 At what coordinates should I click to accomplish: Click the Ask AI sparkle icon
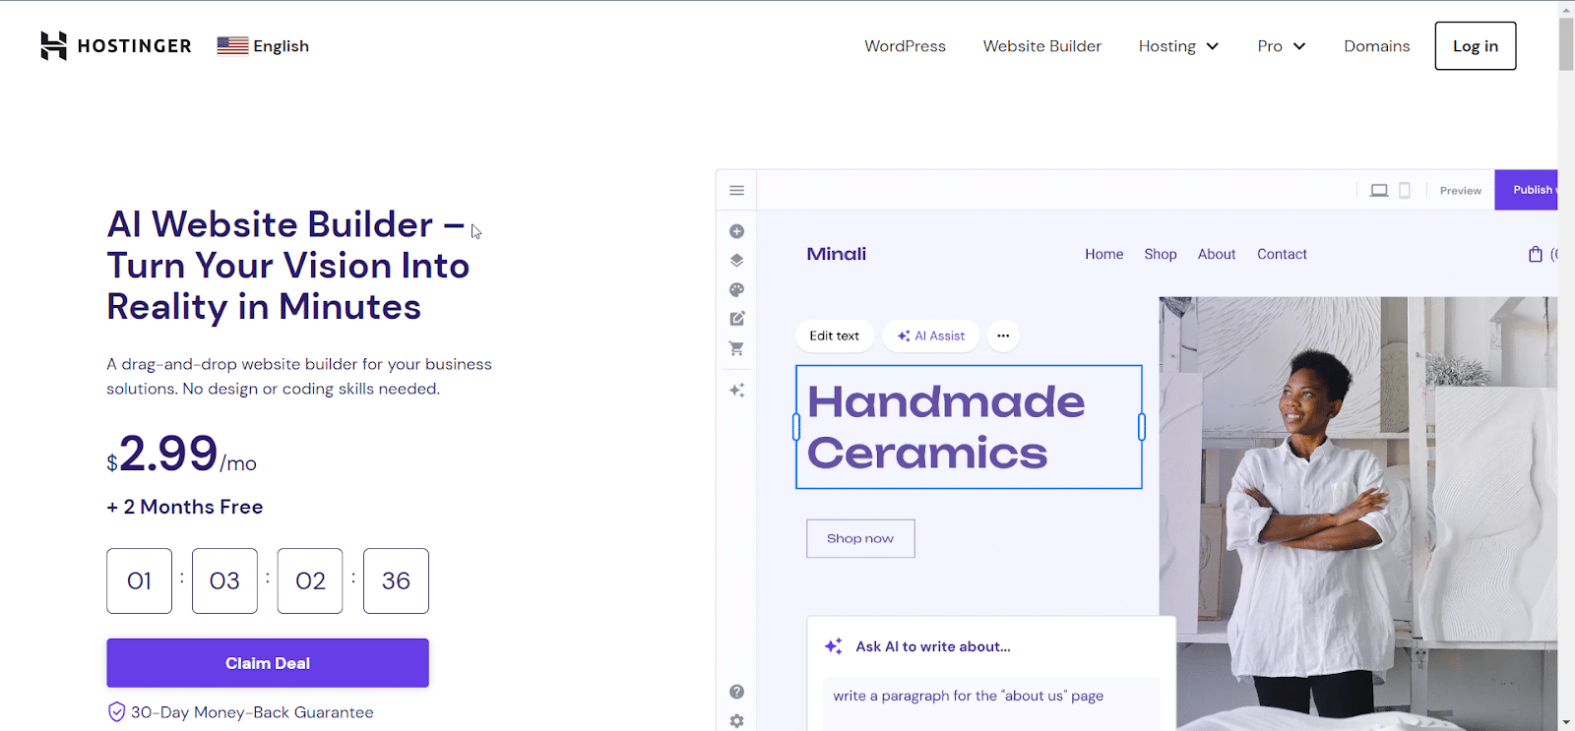click(x=834, y=646)
